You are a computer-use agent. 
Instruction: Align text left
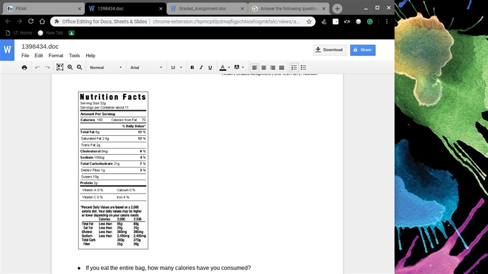(x=254, y=68)
